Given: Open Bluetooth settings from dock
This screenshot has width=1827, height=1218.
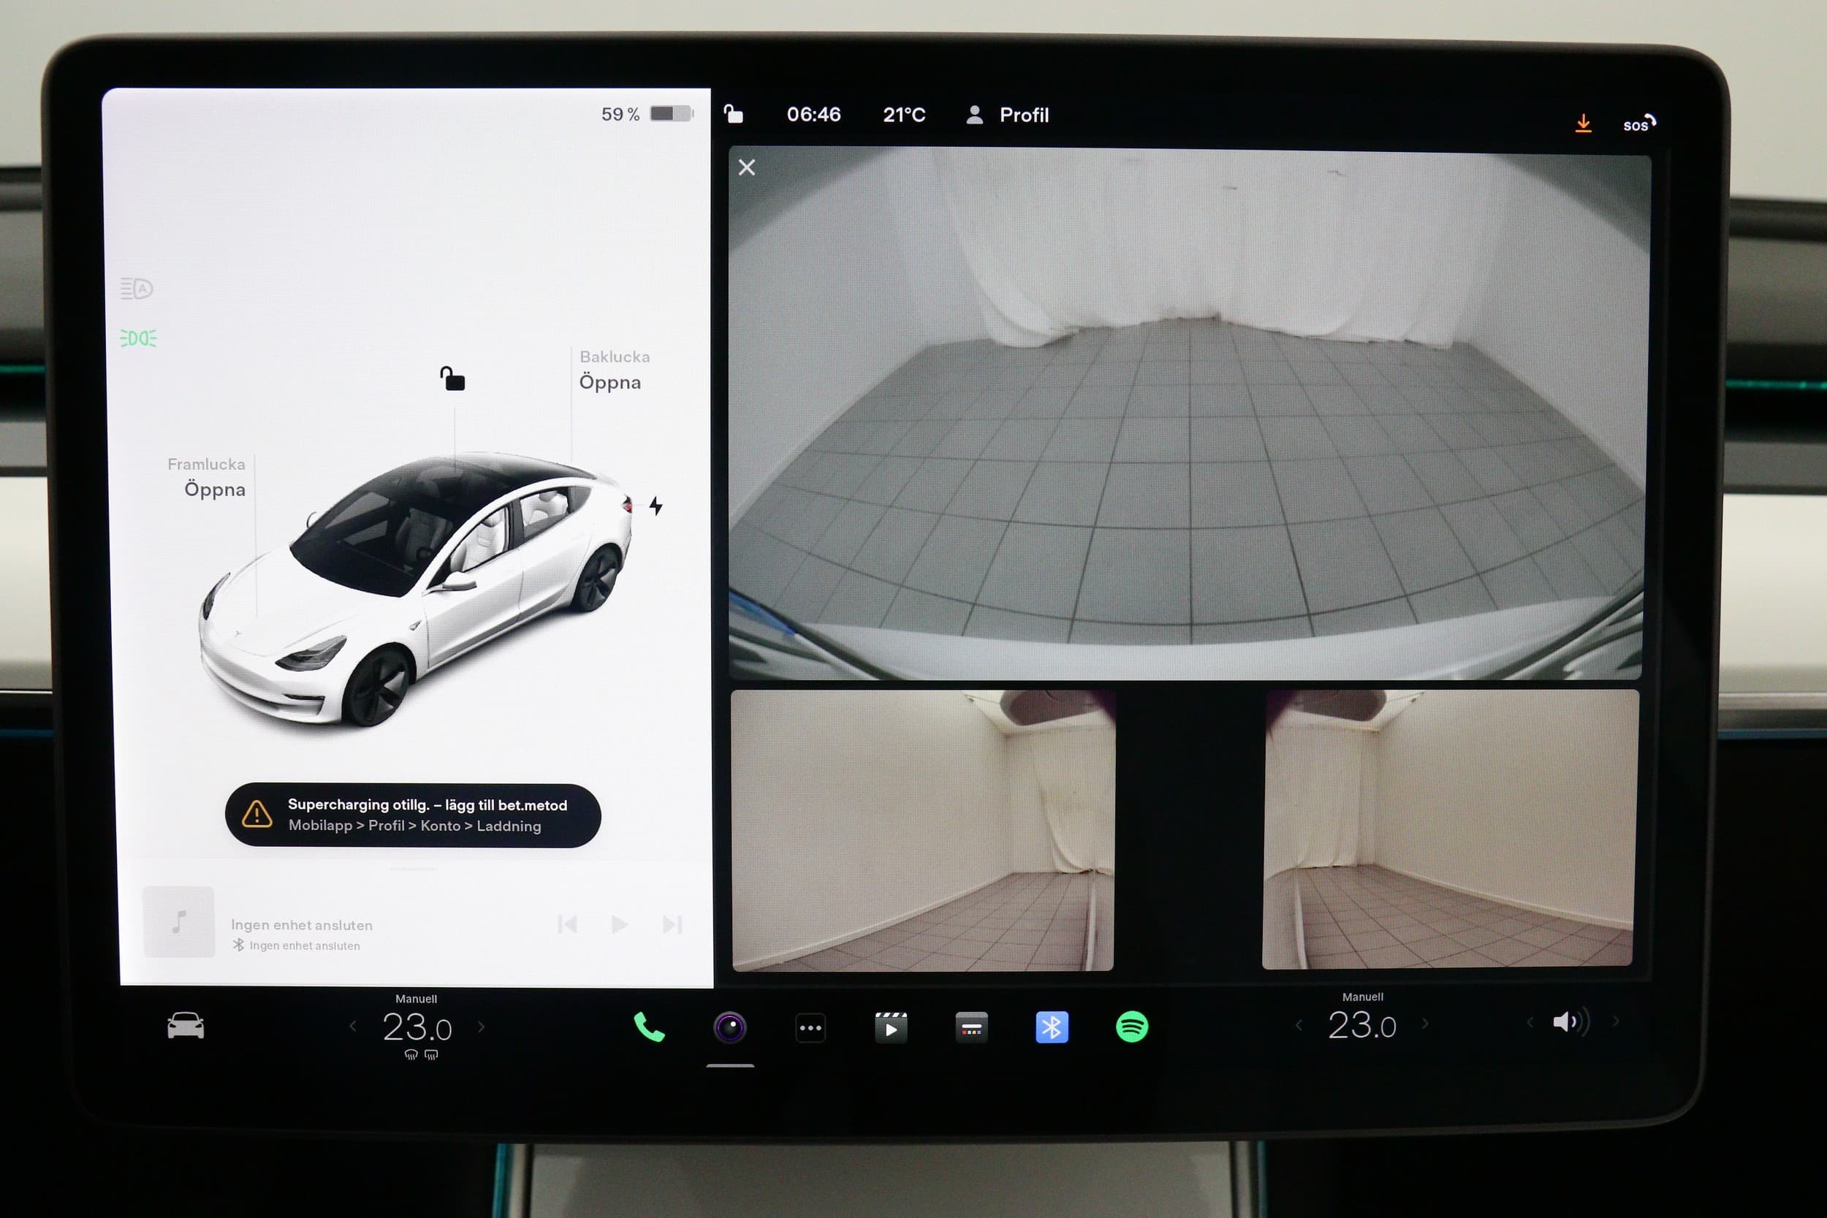Looking at the screenshot, I should click(1052, 1027).
